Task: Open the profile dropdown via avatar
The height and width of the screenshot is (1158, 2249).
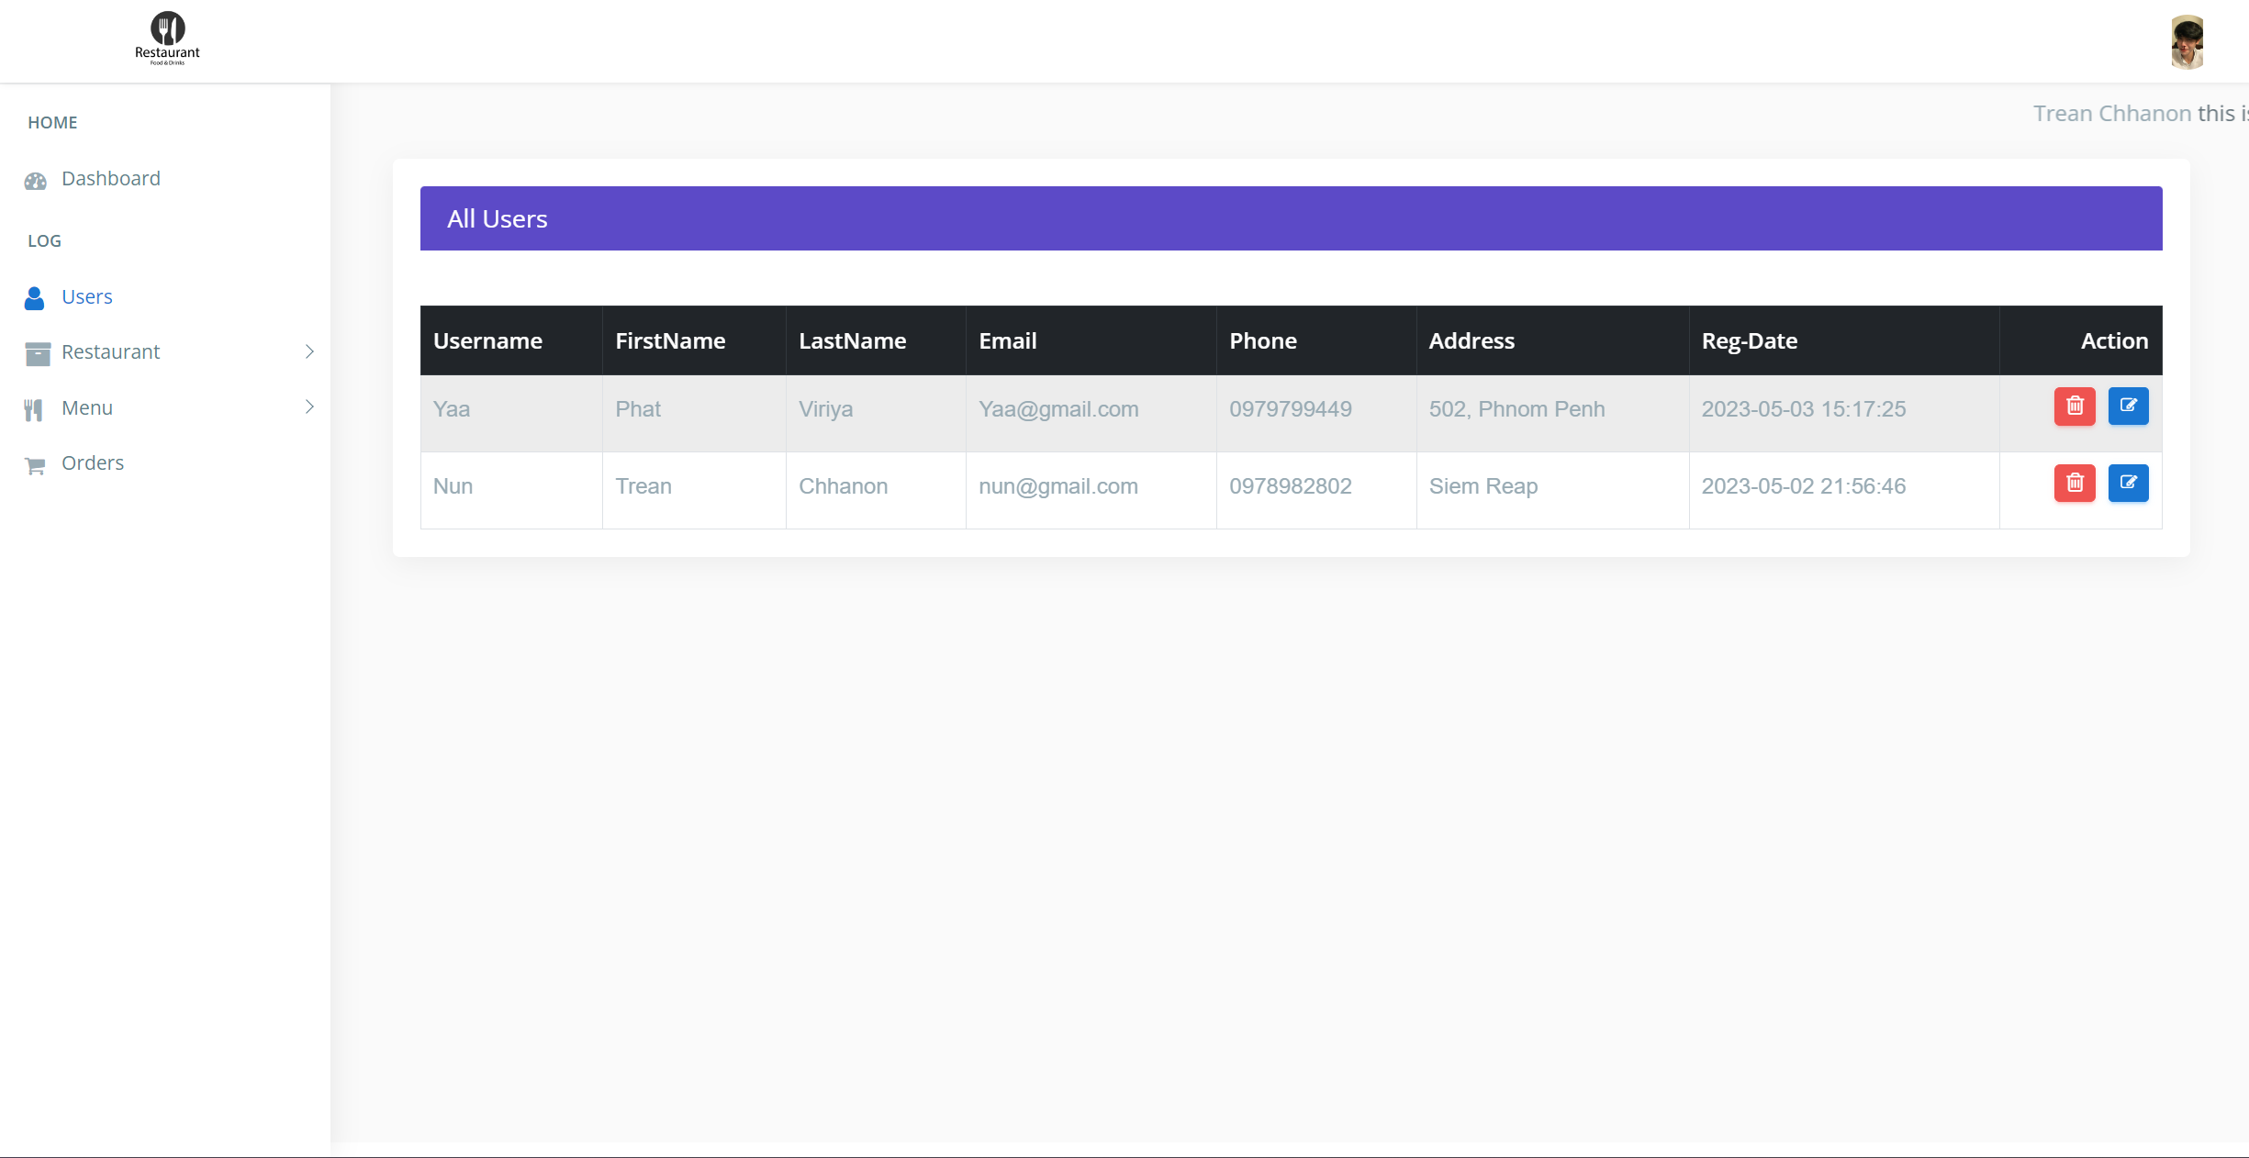Action: click(x=2187, y=41)
